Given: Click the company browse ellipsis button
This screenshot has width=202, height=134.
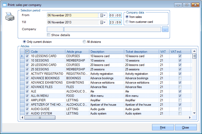Looking at the screenshot, I should pyautogui.click(x=165, y=30).
